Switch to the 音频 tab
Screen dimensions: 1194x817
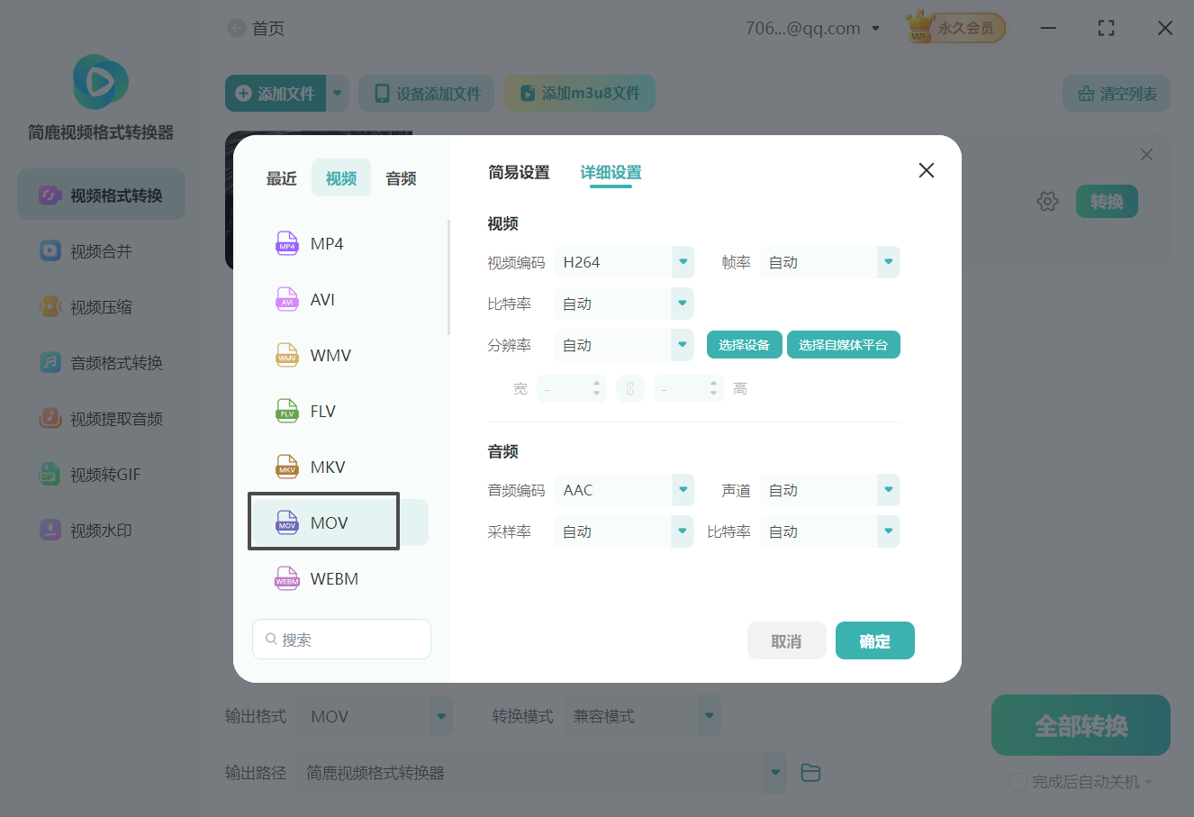400,177
